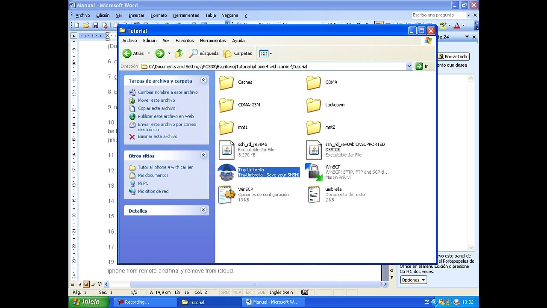Open the views dropdown arrow

[x=271, y=53]
